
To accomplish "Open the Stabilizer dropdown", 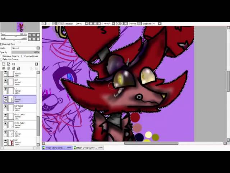I will click(x=160, y=23).
